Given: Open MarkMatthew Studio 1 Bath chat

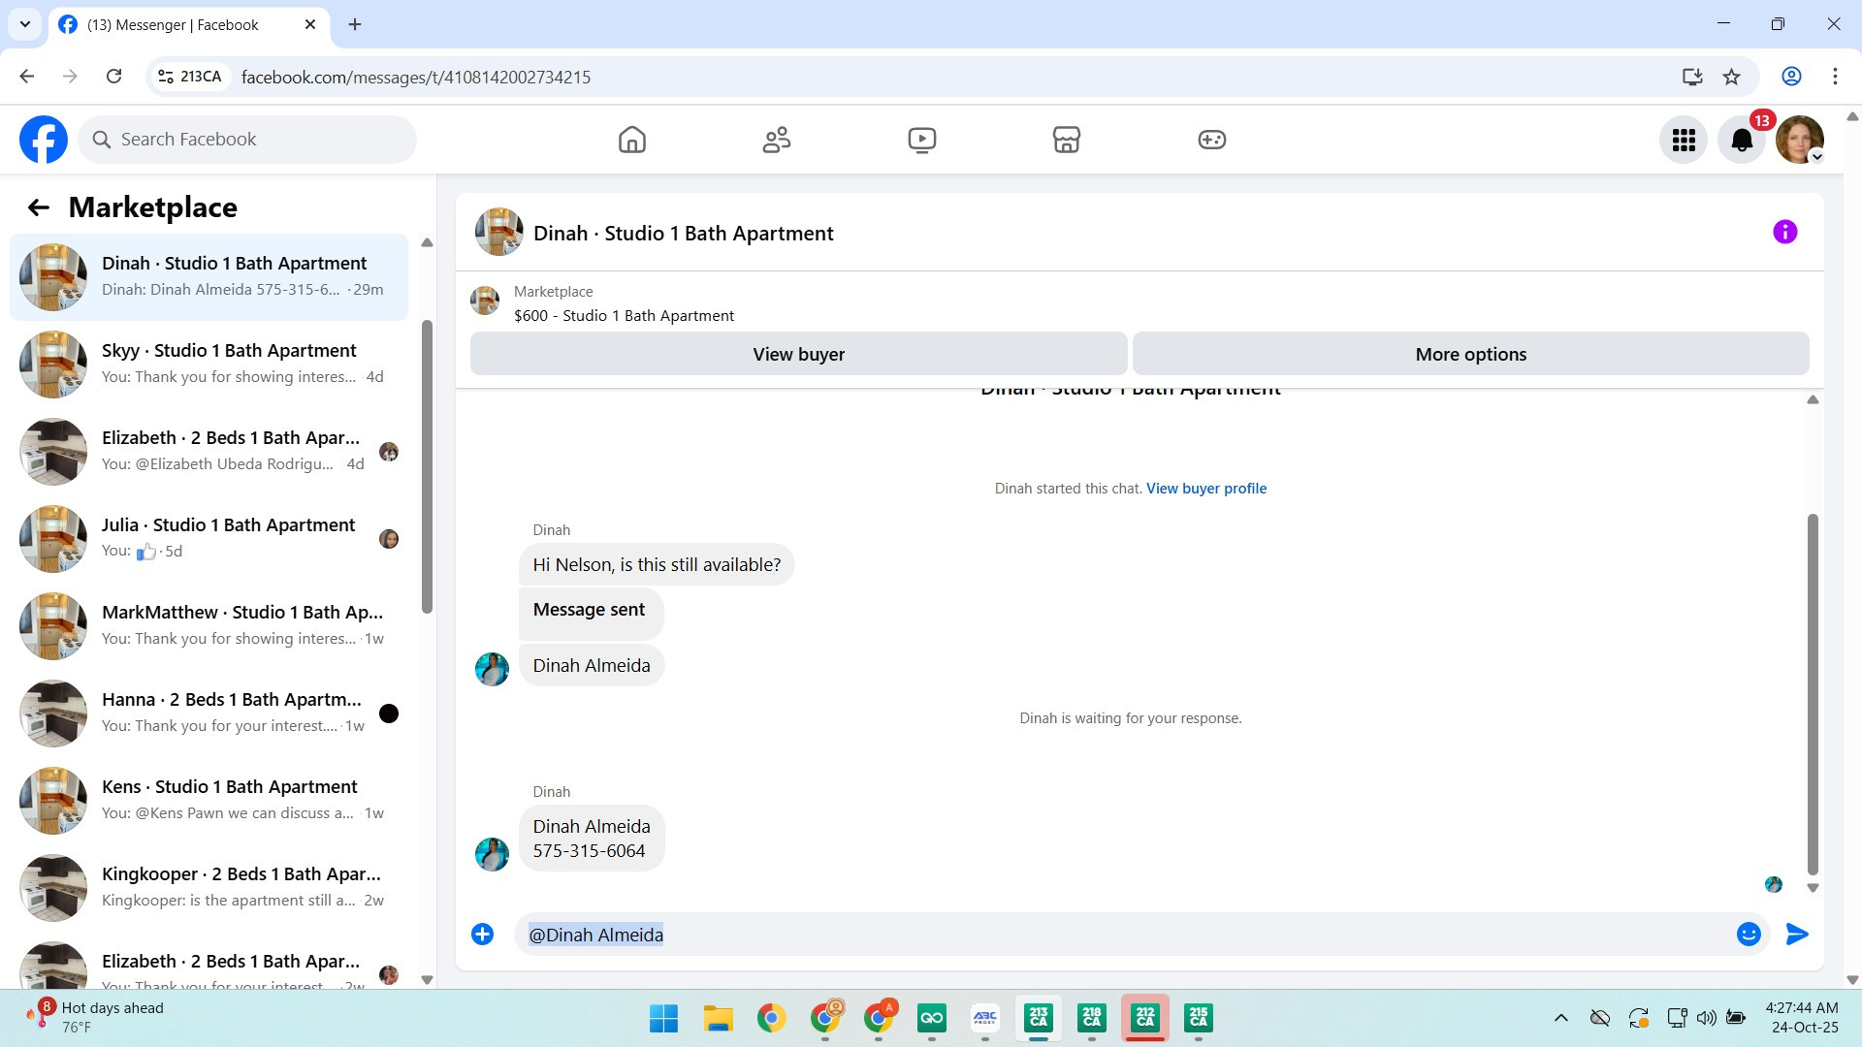Looking at the screenshot, I should pyautogui.click(x=209, y=625).
